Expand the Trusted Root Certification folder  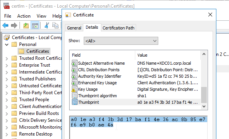click(x=7, y=59)
